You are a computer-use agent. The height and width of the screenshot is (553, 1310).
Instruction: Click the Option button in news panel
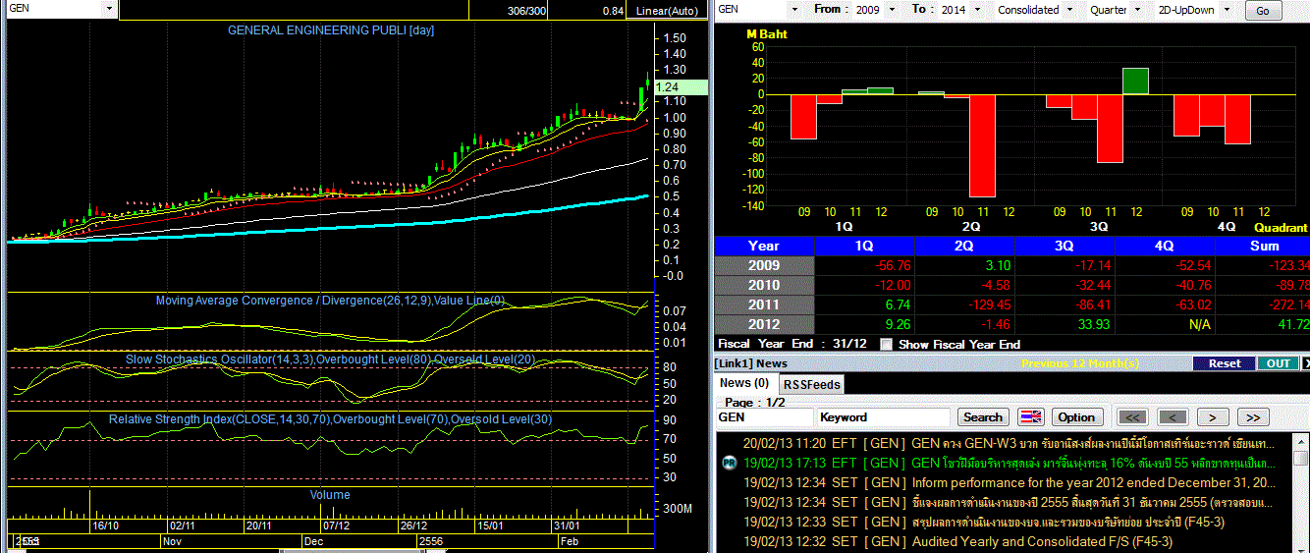coord(1077,417)
